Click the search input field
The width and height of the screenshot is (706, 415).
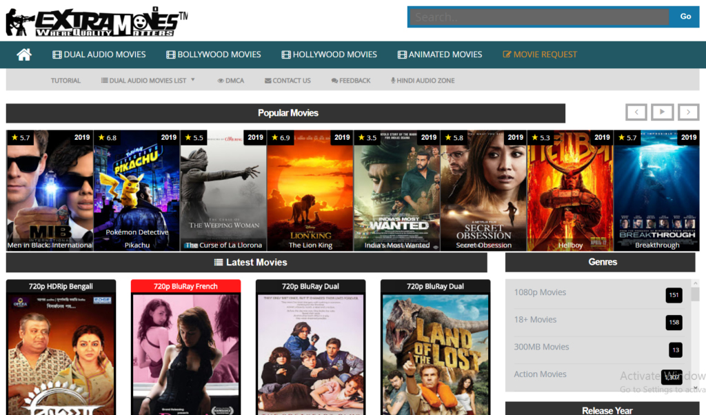539,17
